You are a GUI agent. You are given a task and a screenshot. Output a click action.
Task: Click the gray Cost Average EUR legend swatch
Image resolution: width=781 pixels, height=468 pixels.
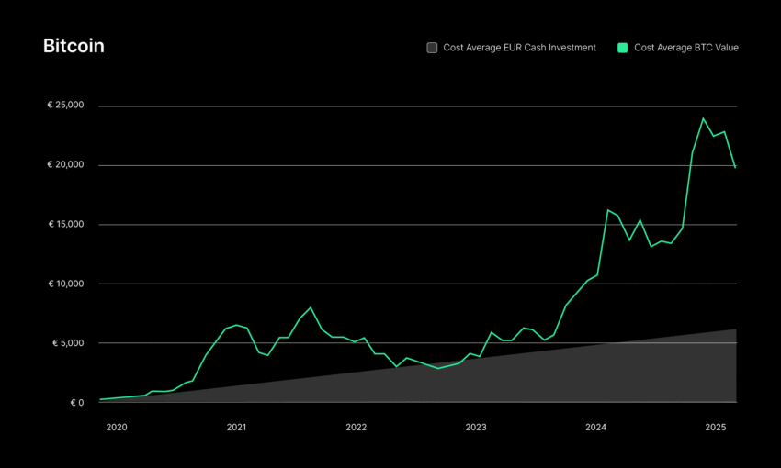(x=432, y=48)
